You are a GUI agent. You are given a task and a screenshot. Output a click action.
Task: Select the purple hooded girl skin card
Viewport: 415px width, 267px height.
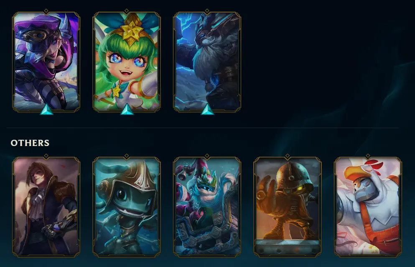(x=46, y=62)
